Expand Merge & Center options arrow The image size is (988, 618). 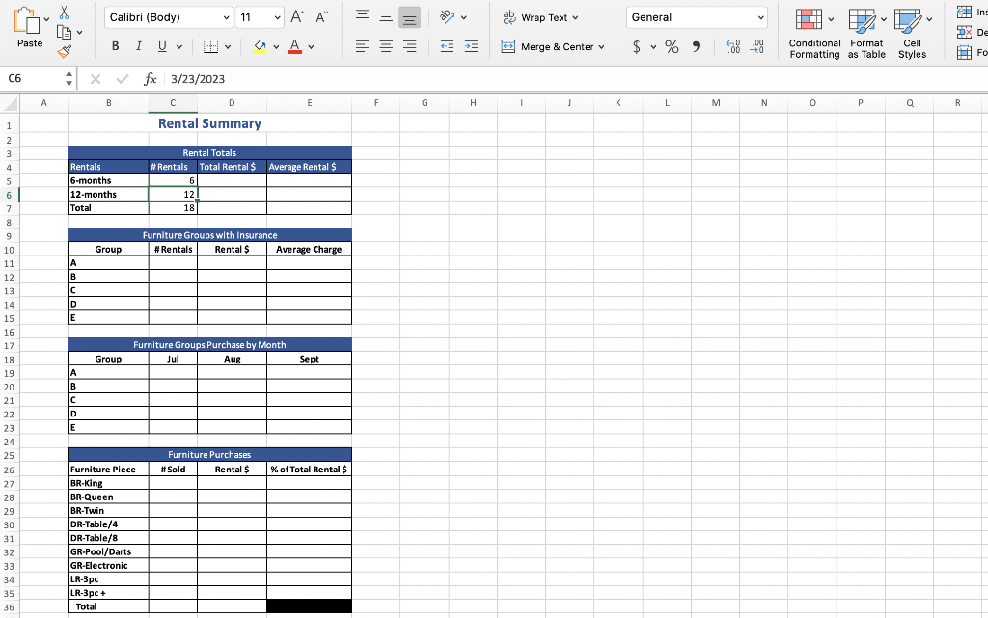[x=602, y=47]
